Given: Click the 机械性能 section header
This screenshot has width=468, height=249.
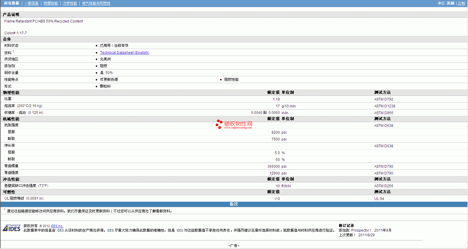Looking at the screenshot, I should coord(11,119).
